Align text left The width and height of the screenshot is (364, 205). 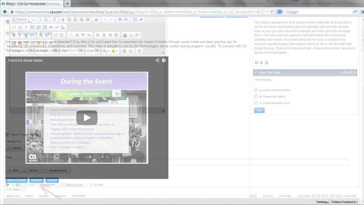pyautogui.click(x=98, y=35)
